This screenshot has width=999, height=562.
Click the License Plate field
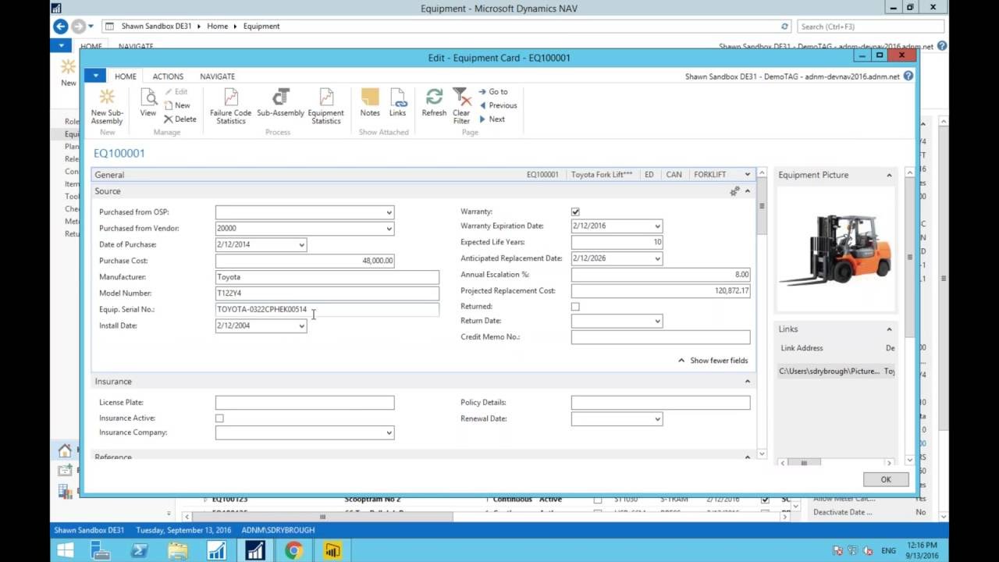304,403
